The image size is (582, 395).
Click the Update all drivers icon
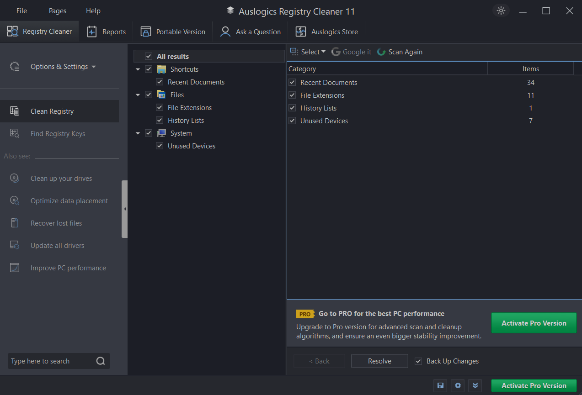pos(15,246)
